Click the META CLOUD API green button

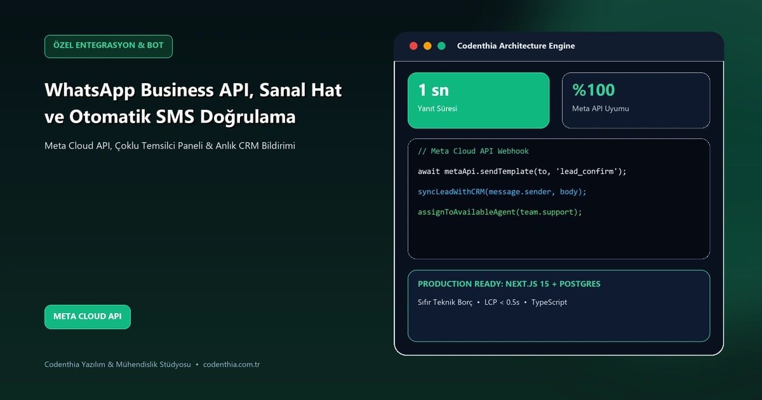click(x=87, y=317)
